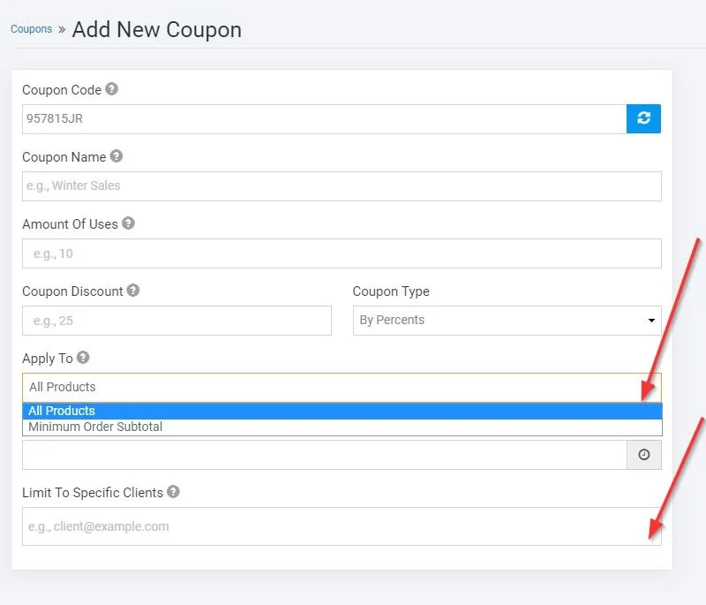Click the Coupon Discount input field
This screenshot has width=706, height=605.
pyautogui.click(x=177, y=321)
